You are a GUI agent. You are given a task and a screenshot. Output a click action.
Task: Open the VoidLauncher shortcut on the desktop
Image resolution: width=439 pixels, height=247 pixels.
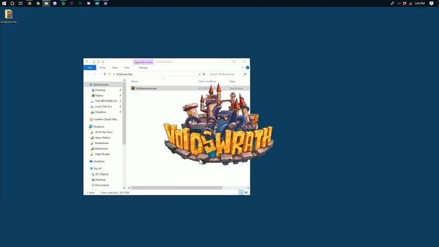click(9, 16)
